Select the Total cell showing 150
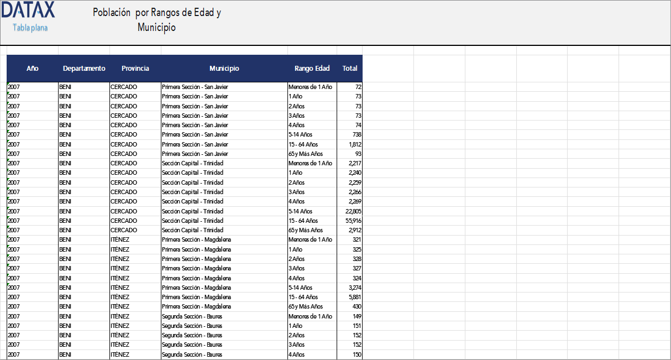Image resolution: width=671 pixels, height=360 pixels. pos(350,354)
